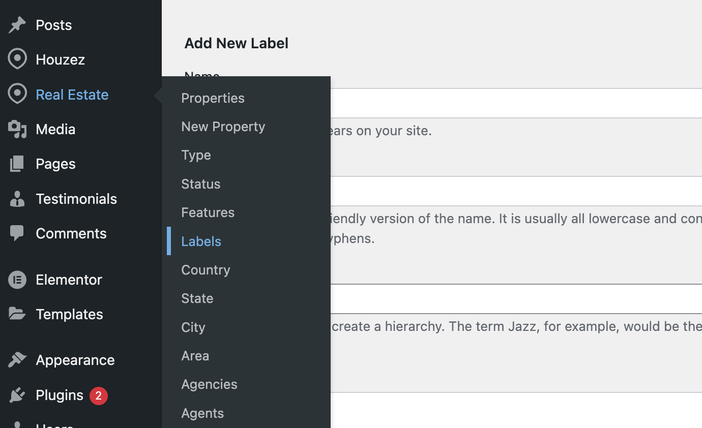The height and width of the screenshot is (428, 702).
Task: Select New Property in the submenu
Action: click(x=223, y=126)
